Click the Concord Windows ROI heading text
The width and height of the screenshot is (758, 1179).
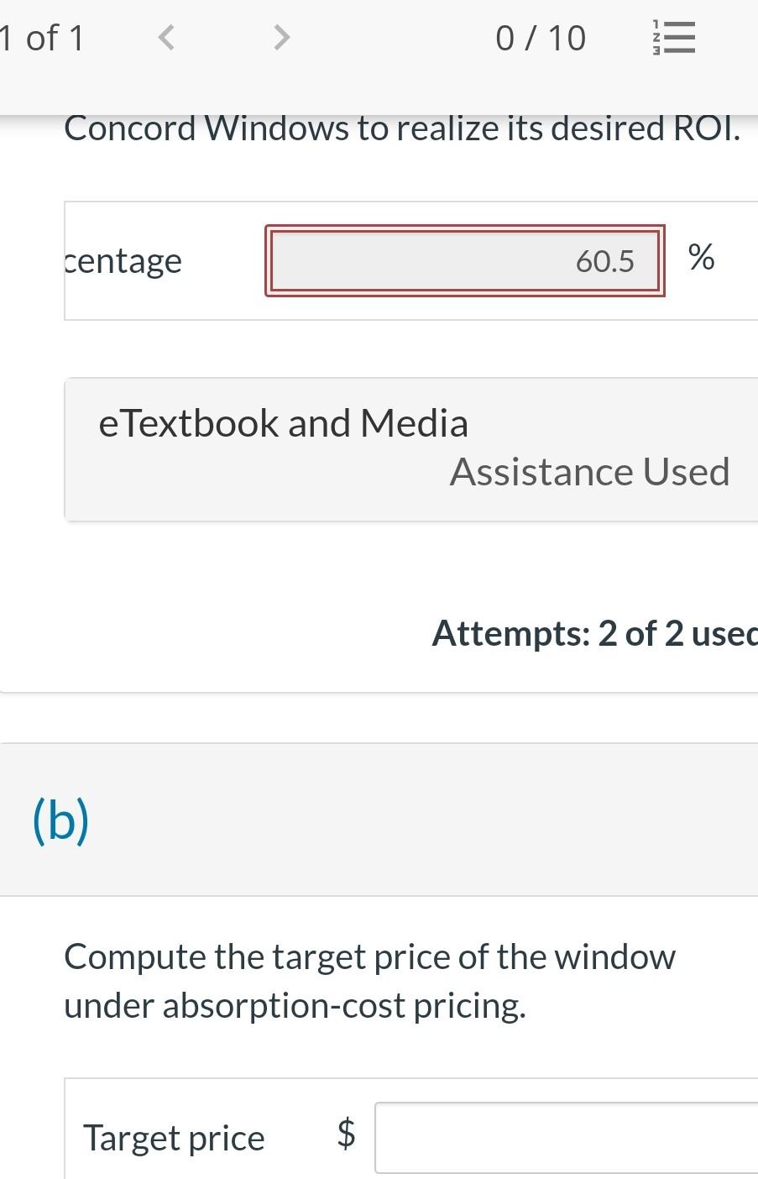[403, 128]
